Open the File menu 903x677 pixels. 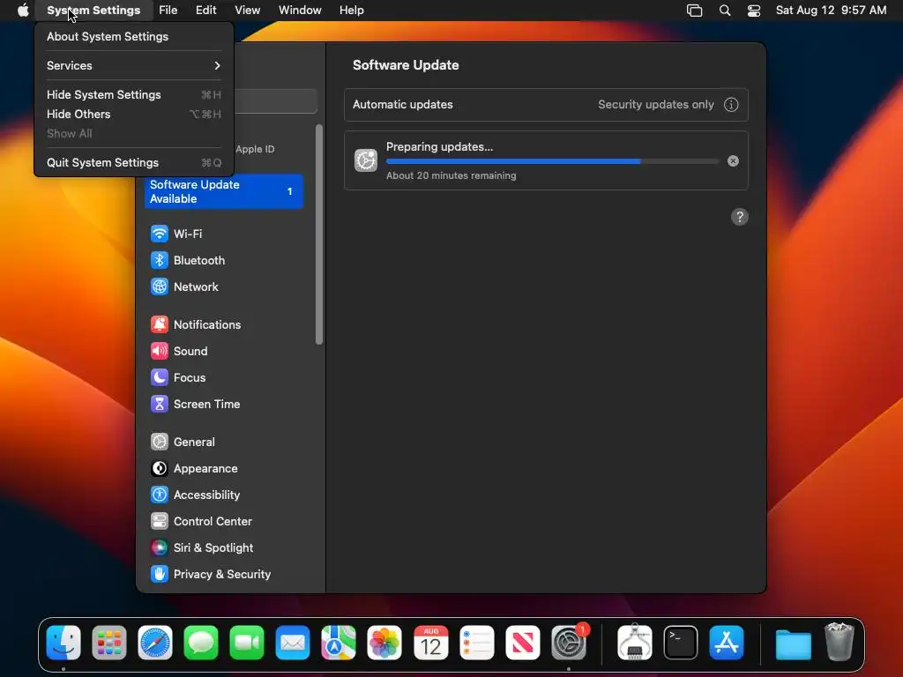coord(168,11)
